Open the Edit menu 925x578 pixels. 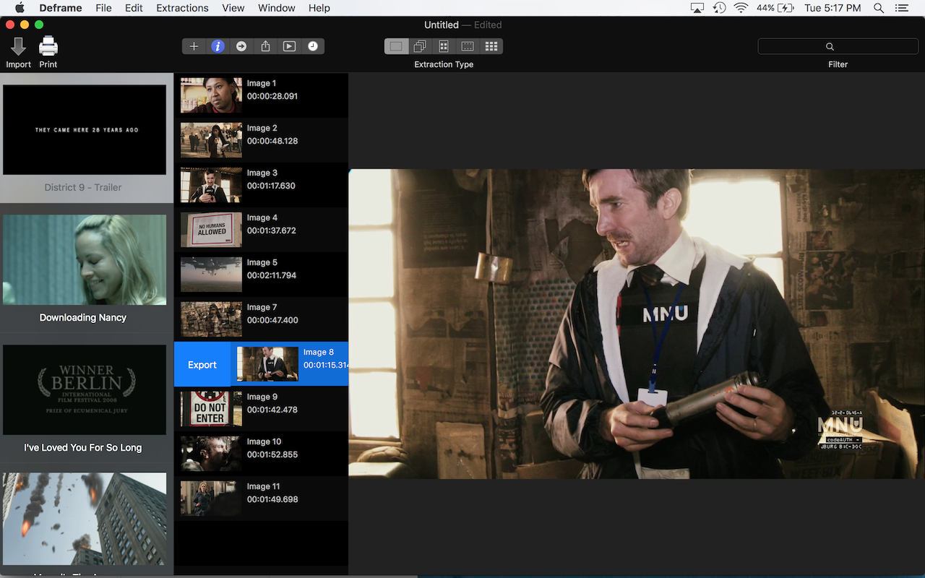[134, 8]
